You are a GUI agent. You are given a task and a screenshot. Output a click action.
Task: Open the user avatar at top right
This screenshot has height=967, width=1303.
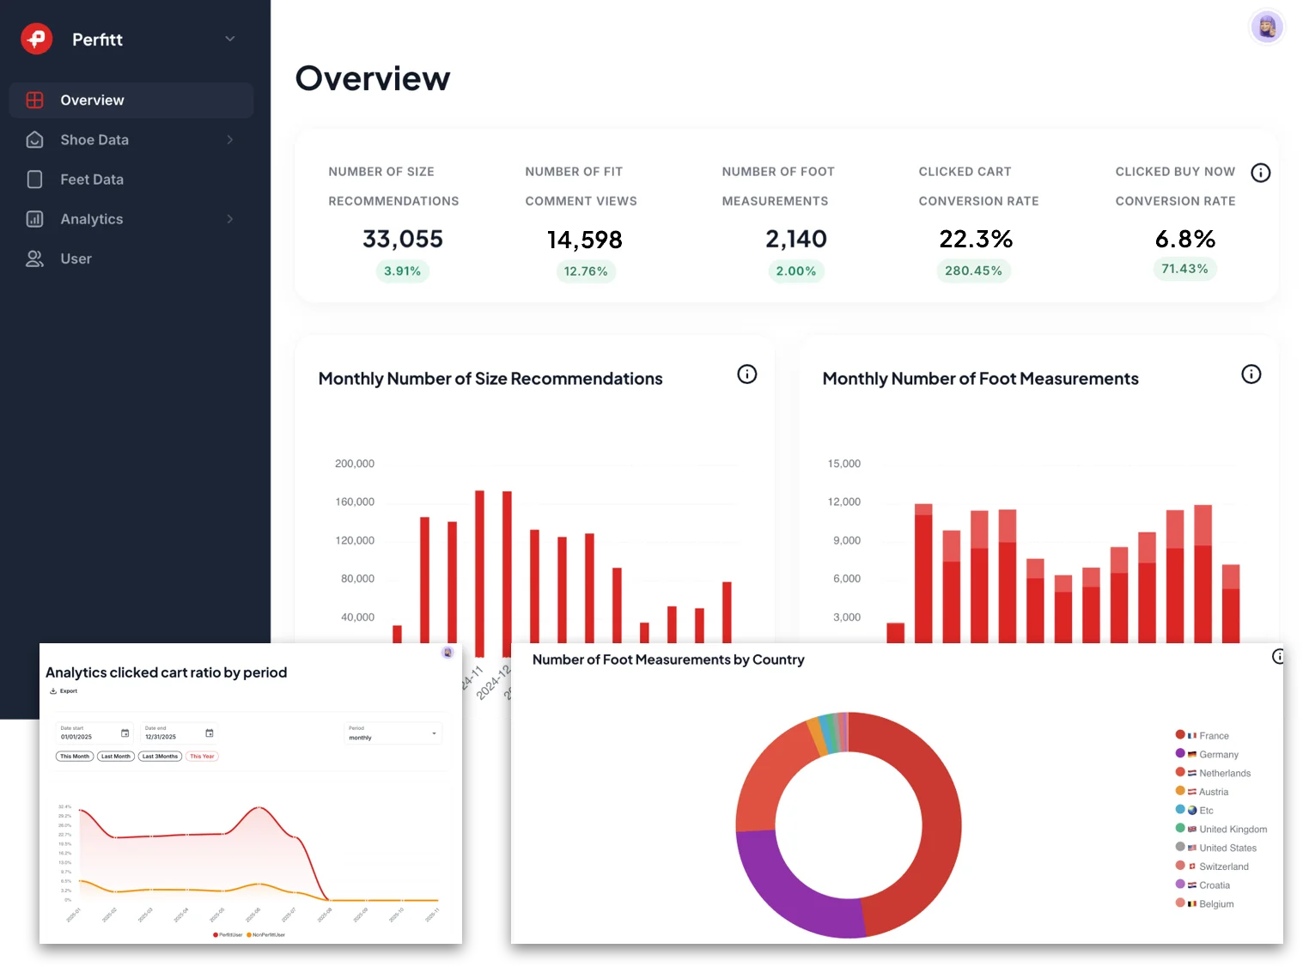point(1266,27)
